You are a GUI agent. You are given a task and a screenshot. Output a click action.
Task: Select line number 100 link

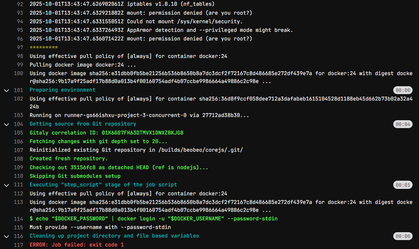pos(18,73)
